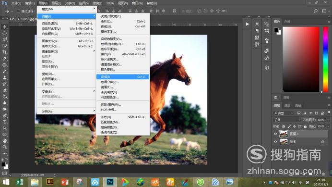Image resolution: width=332 pixels, height=187 pixels.
Task: Open the 3D panel cube icon
Action: tap(267, 67)
